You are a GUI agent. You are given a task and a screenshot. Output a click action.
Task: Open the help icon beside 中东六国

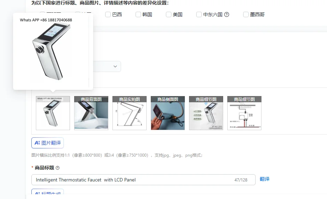[x=227, y=14]
